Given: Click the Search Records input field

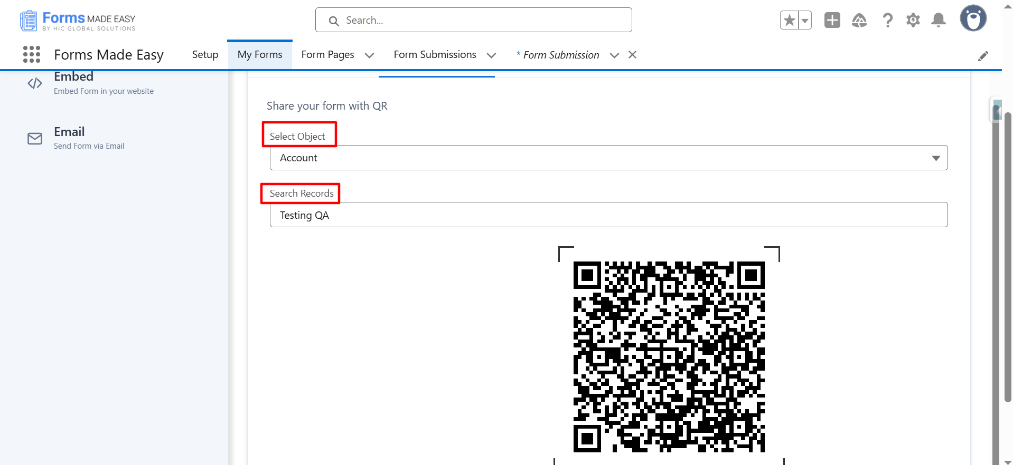Looking at the screenshot, I should click(x=609, y=215).
